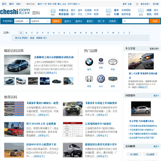
Task: Open the news icon in header
Action: [x=108, y=11]
